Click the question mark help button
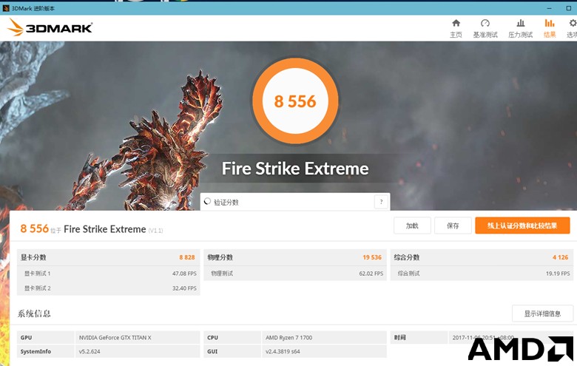The width and height of the screenshot is (577, 366). click(x=381, y=202)
